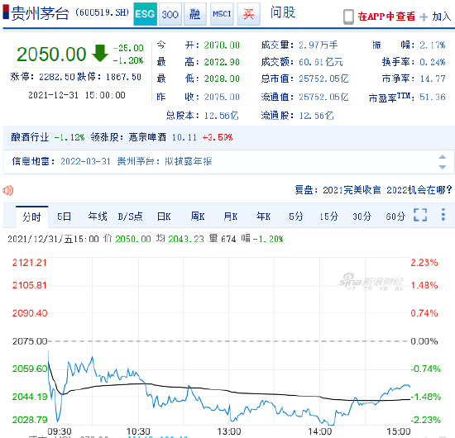
Task: Click the 融 margin trading badge
Action: point(195,14)
